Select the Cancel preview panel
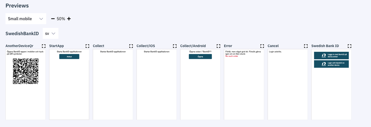This screenshot has height=127, width=371. point(288,85)
